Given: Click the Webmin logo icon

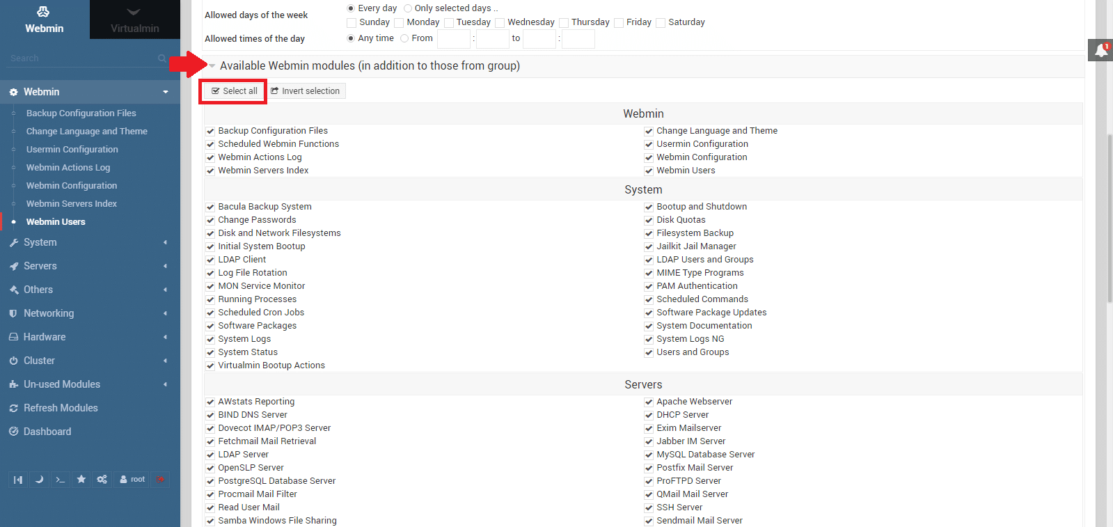Looking at the screenshot, I should tap(44, 11).
